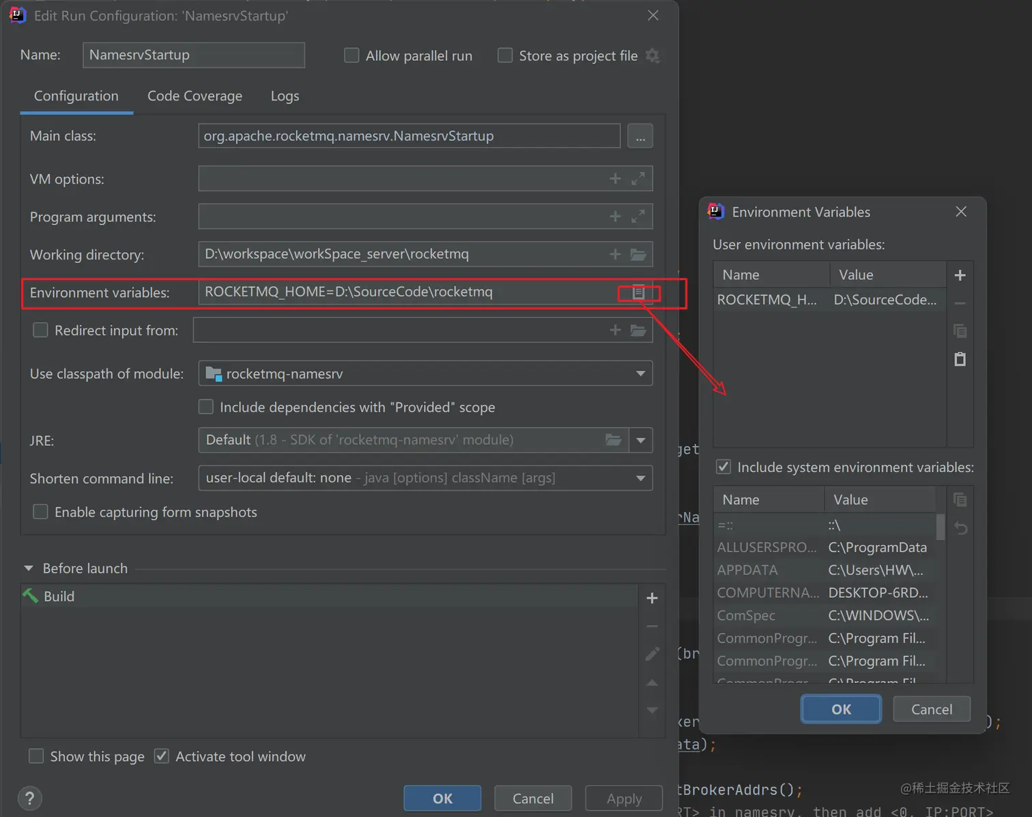Open Shorten command line dropdown
Image resolution: width=1032 pixels, height=817 pixels.
(x=425, y=478)
